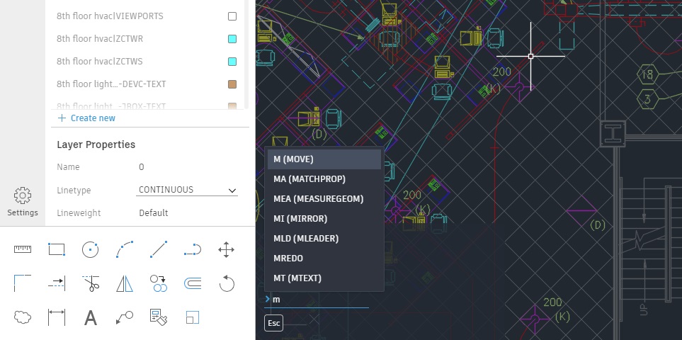
Task: Select the Copy objects tool
Action: 159,283
